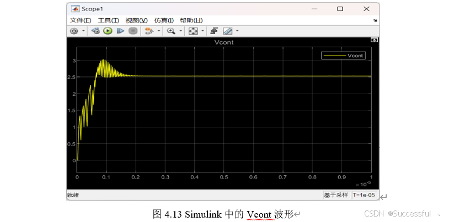Expand the measurements dropdown arrow
The image size is (454, 222).
click(237, 31)
